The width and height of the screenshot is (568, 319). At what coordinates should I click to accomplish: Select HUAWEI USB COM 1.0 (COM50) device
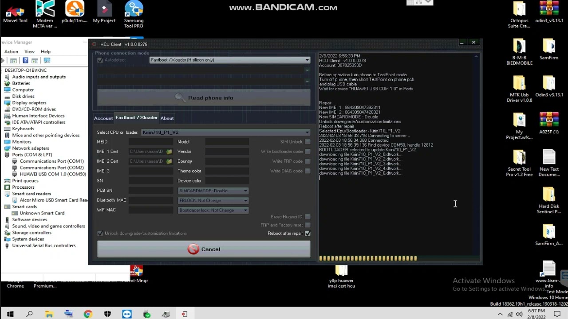coord(53,174)
